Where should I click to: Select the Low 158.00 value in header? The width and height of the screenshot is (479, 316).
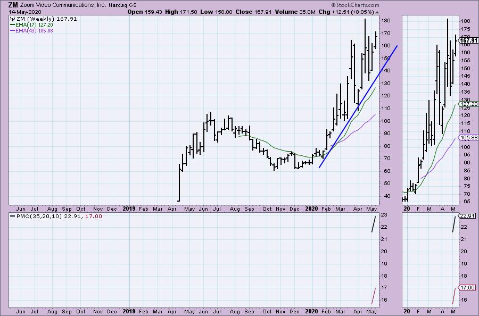pyautogui.click(x=216, y=12)
